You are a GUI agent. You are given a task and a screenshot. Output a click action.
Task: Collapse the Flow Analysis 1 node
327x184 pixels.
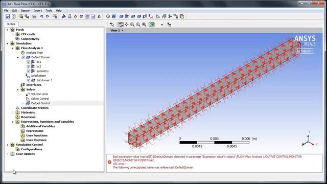pos(12,48)
